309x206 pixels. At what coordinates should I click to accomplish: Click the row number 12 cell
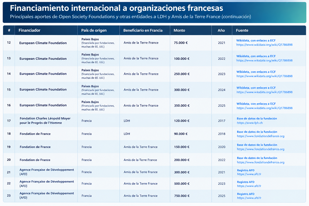coord(9,43)
